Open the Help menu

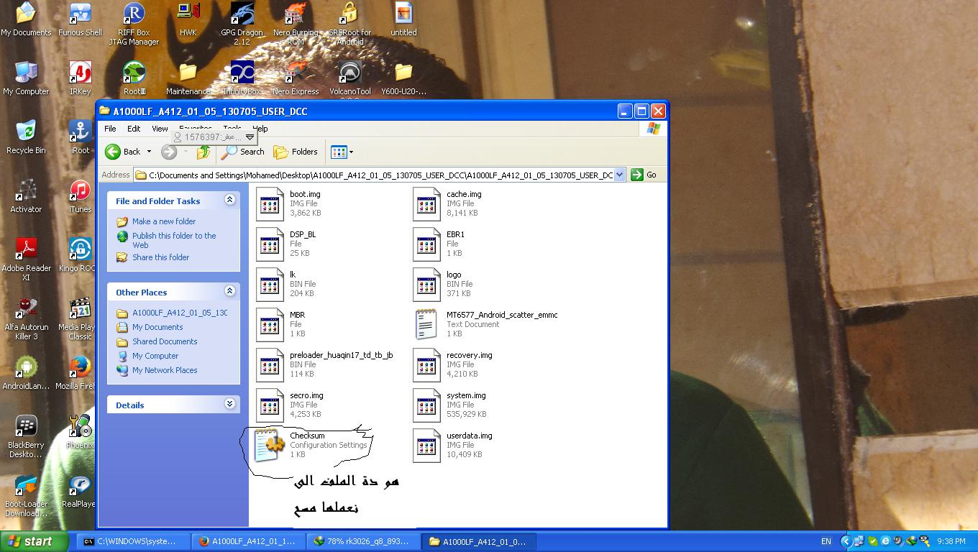[260, 129]
